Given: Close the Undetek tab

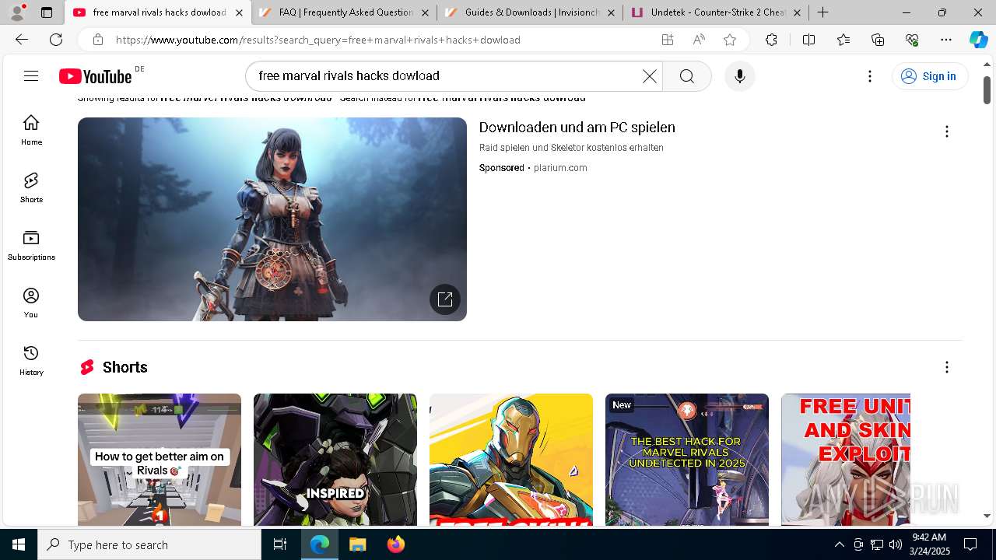Looking at the screenshot, I should (797, 12).
